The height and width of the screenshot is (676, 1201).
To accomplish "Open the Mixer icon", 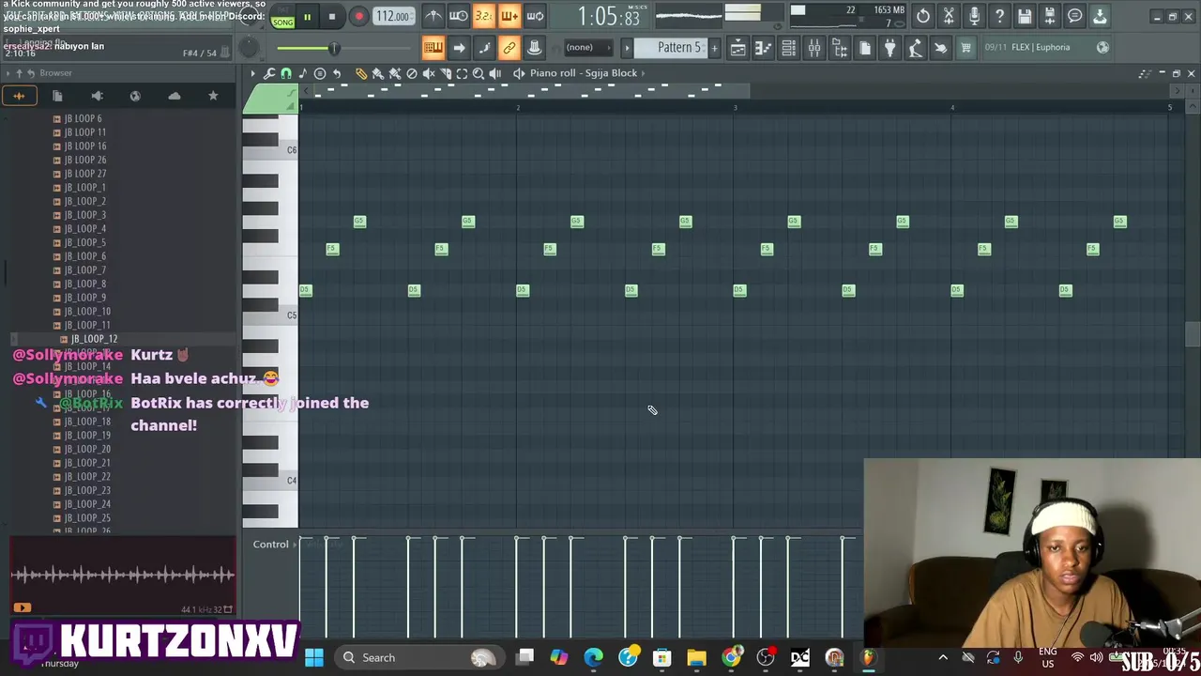I will (x=813, y=48).
